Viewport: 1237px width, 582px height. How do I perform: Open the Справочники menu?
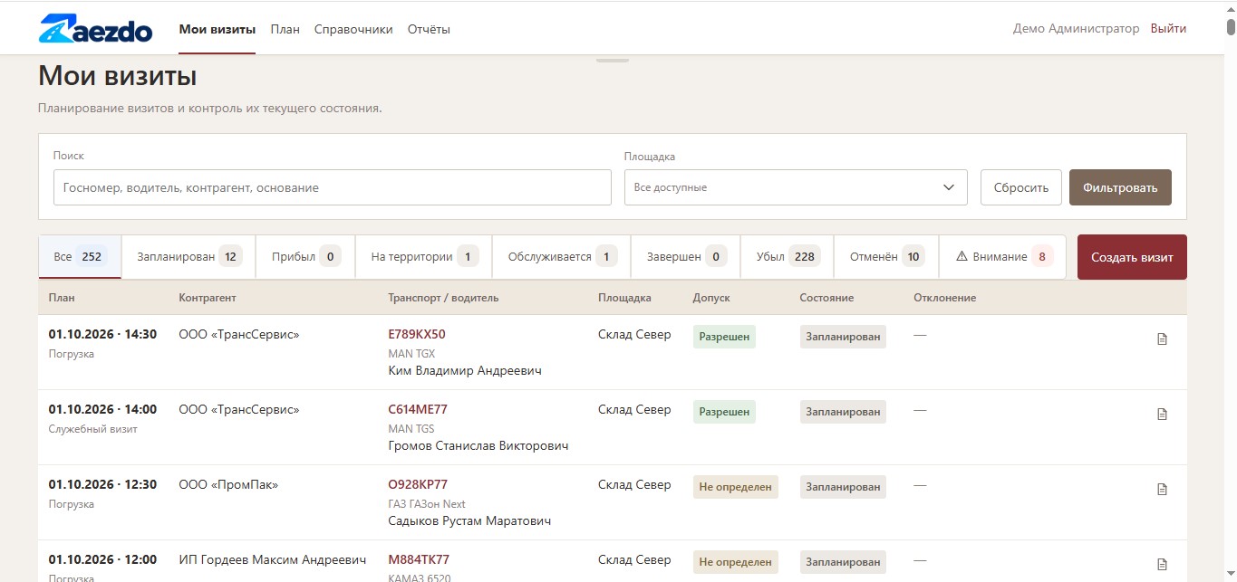(x=353, y=29)
